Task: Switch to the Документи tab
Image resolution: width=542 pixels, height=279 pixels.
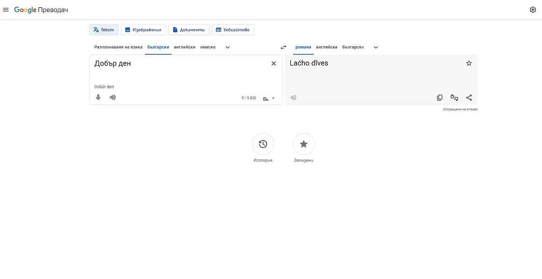Action: [189, 30]
